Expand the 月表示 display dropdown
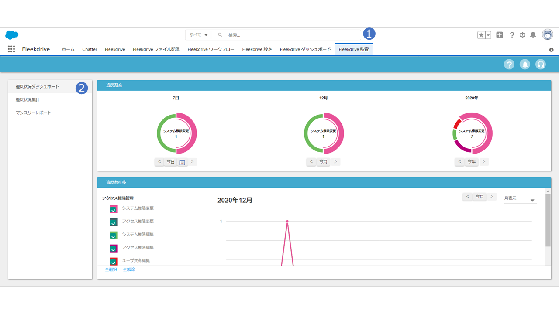559x314 pixels. (x=520, y=199)
